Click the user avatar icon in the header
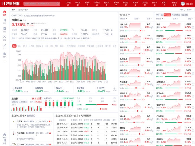 click(x=183, y=4)
